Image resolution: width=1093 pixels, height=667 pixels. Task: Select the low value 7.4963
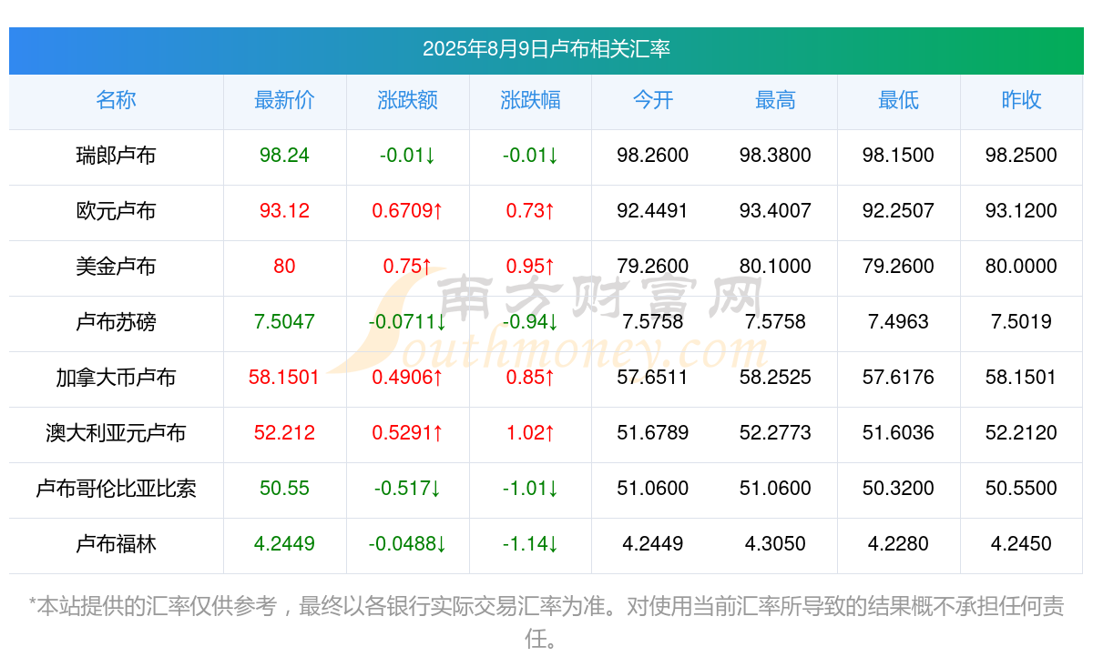[x=898, y=322]
